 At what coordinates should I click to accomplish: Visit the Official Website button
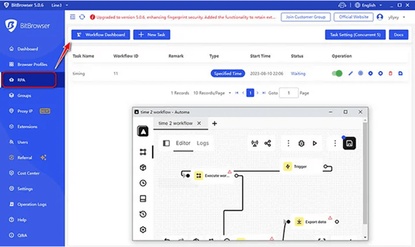[354, 17]
